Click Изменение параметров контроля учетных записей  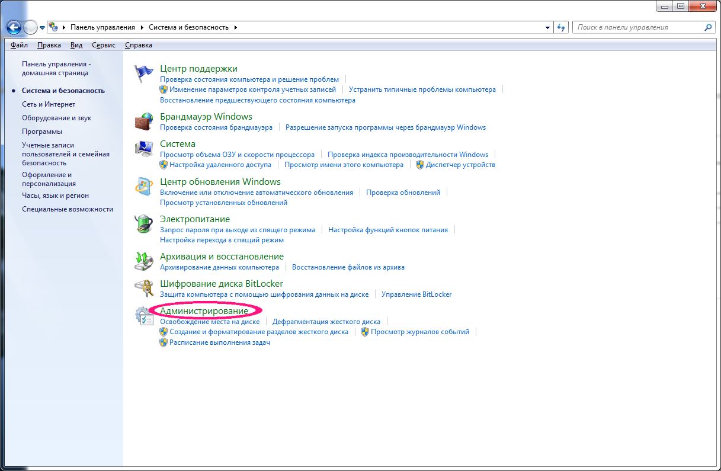pyautogui.click(x=252, y=89)
